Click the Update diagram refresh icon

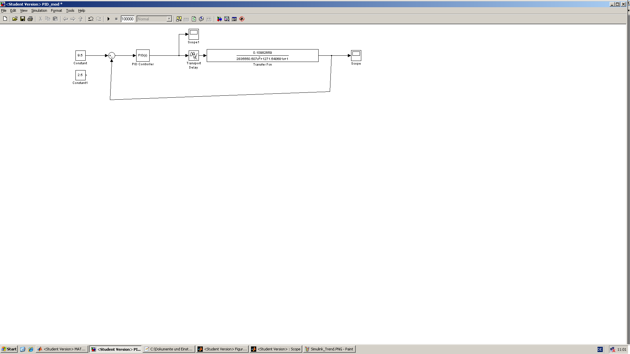click(194, 19)
